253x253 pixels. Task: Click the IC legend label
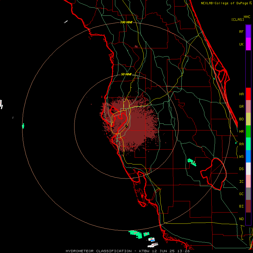[241, 181]
